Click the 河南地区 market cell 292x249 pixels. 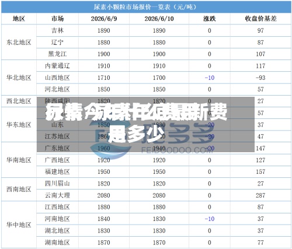[57, 219]
